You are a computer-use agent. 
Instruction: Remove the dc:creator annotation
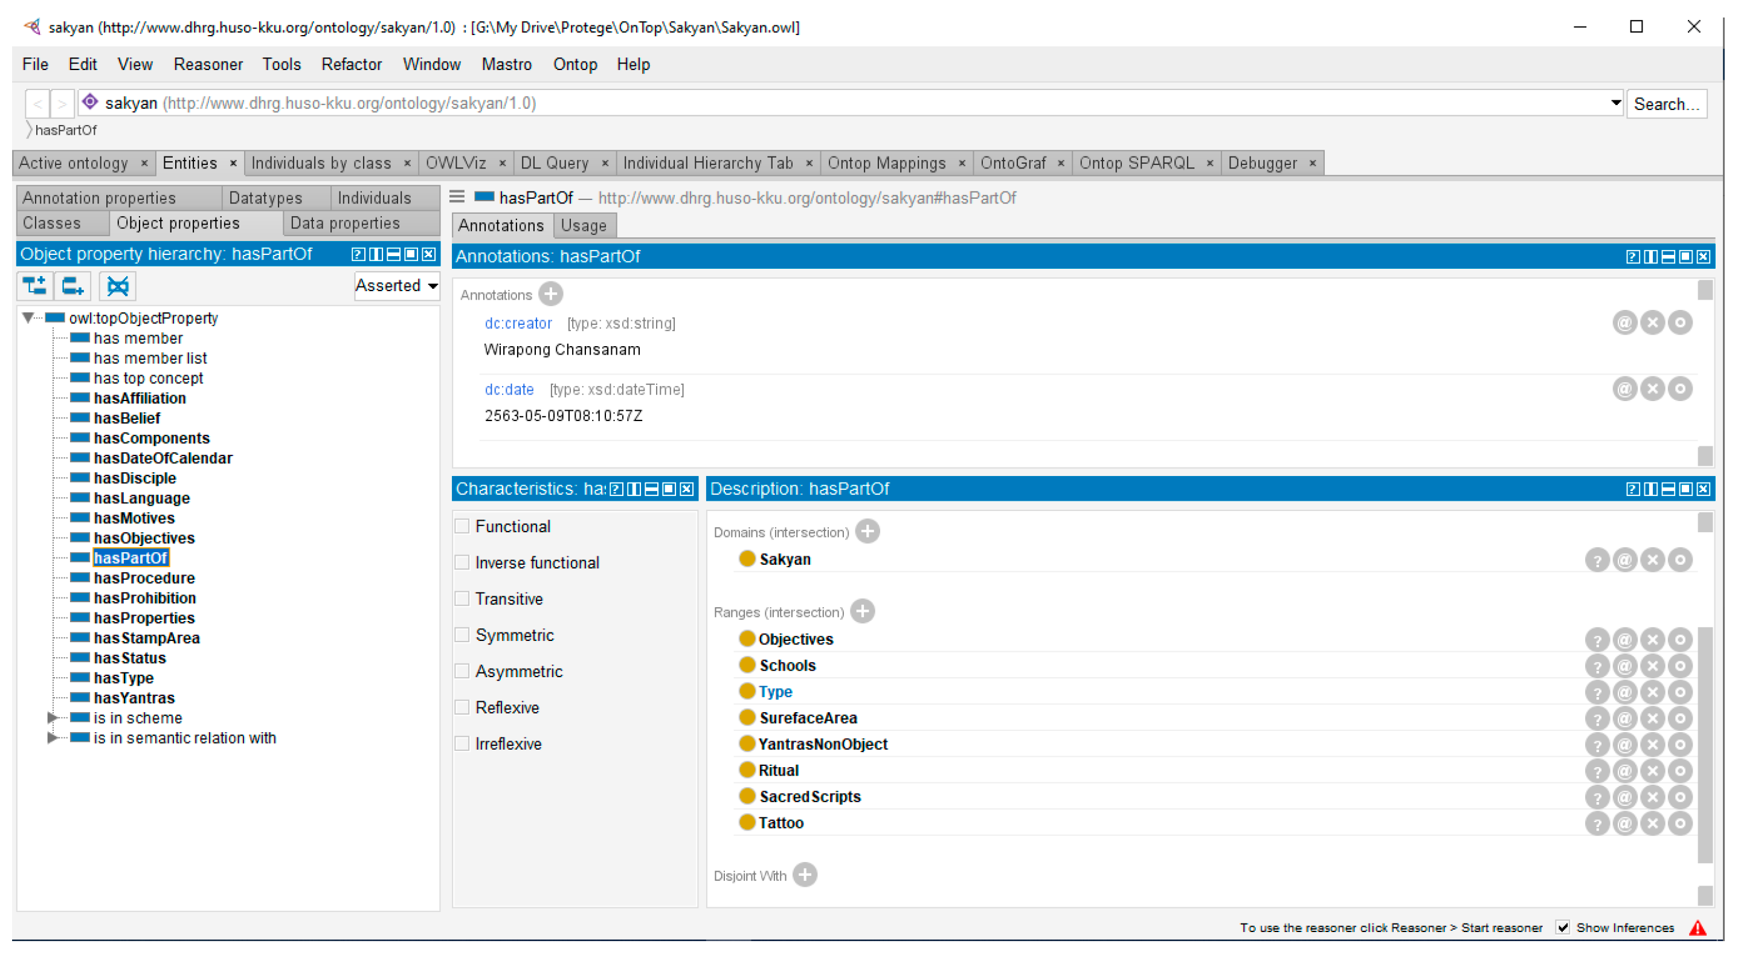tap(1652, 323)
